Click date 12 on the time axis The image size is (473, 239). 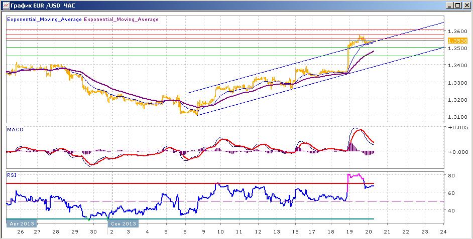tap(258, 232)
